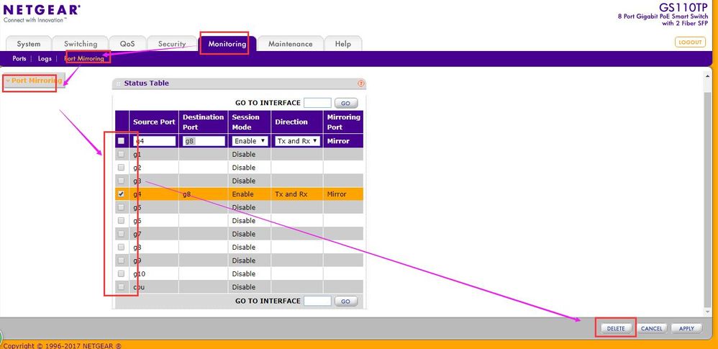Collapse the Port Mirroring sidebar item
The height and width of the screenshot is (349, 718).
[x=33, y=81]
